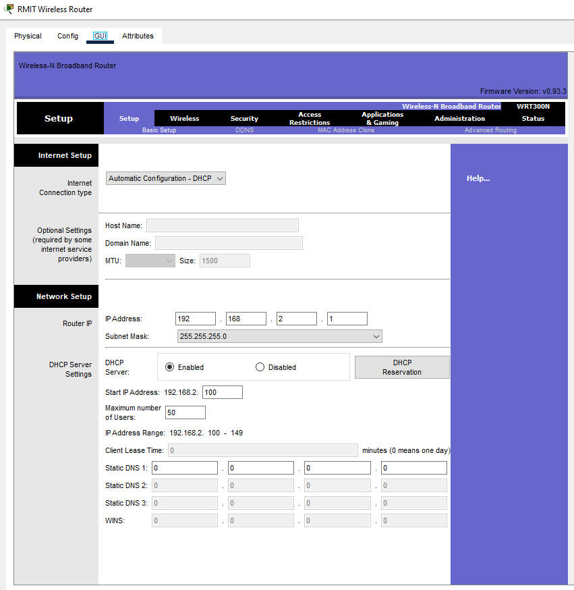574x590 pixels.
Task: Open Applications & Gaming menu
Action: tap(382, 119)
